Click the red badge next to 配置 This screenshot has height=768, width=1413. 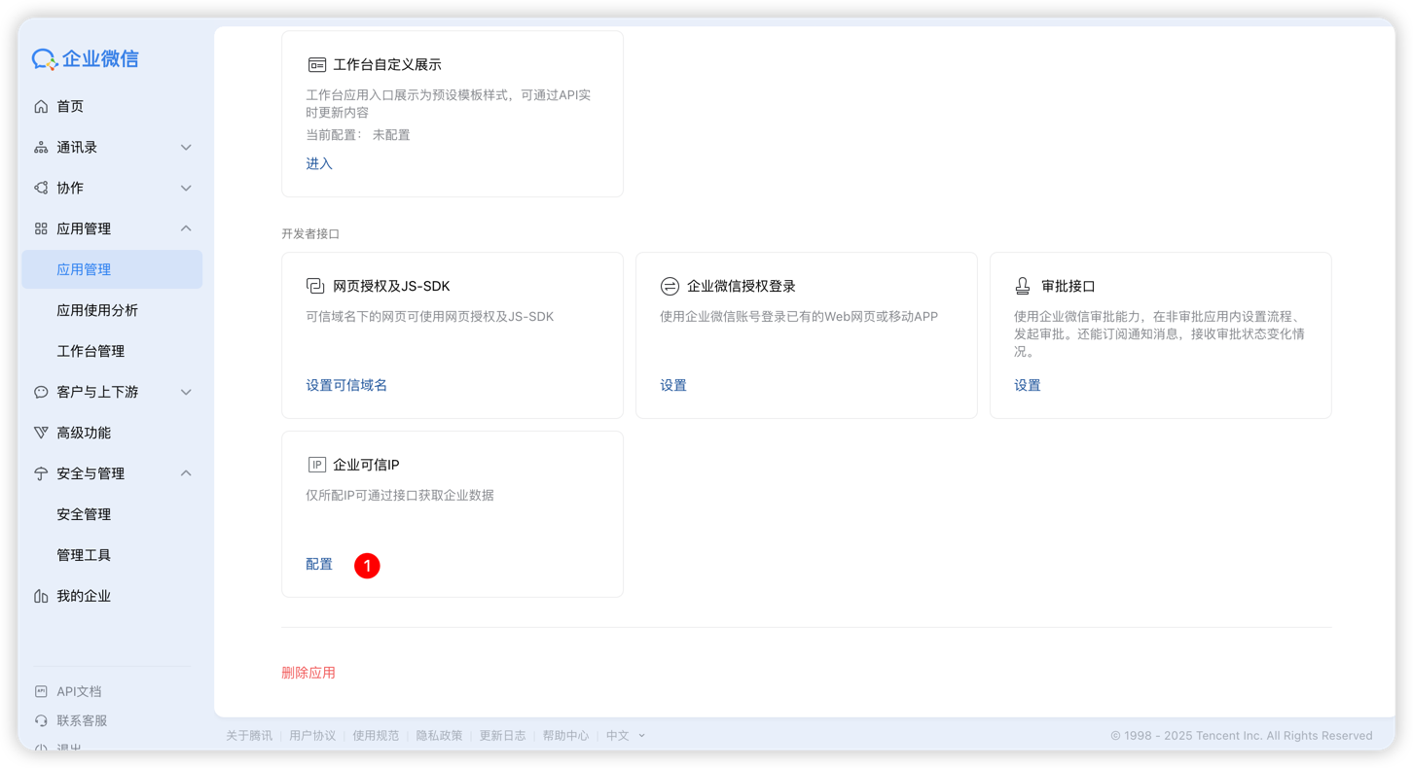click(367, 565)
